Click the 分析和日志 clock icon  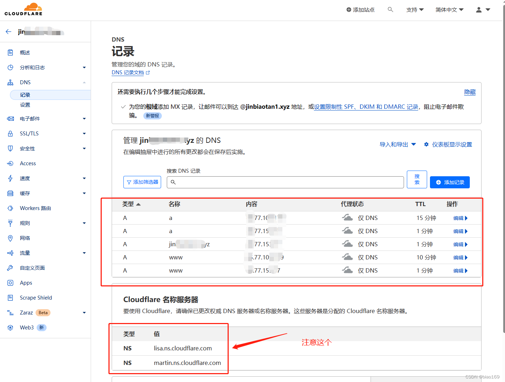10,68
